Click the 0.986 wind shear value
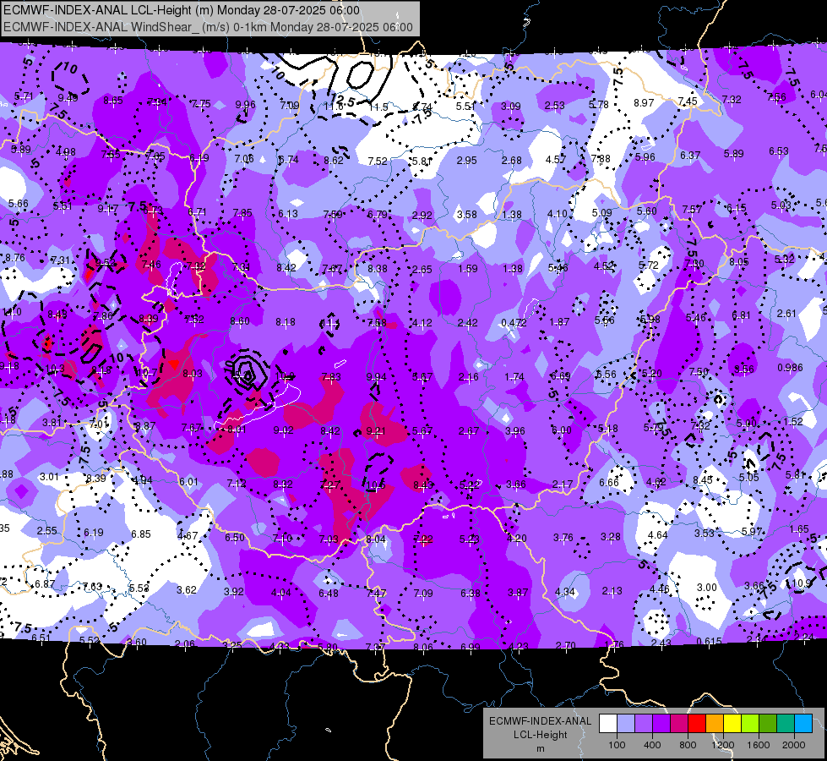 point(790,368)
